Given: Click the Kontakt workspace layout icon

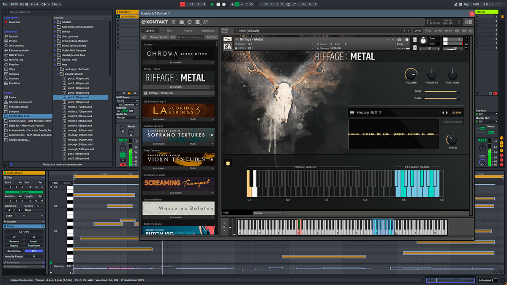Looking at the screenshot, I should 197,22.
